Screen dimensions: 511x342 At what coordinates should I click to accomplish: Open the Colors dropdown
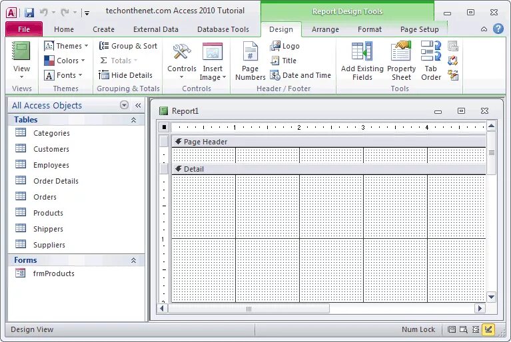[65, 61]
